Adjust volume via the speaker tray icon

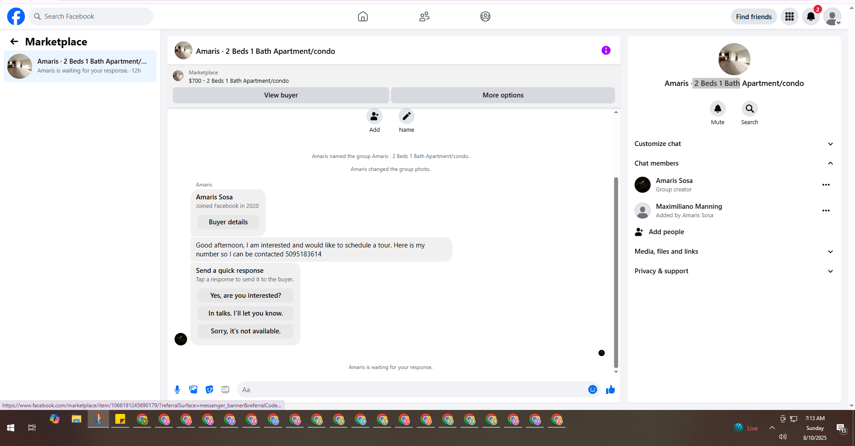pyautogui.click(x=783, y=437)
